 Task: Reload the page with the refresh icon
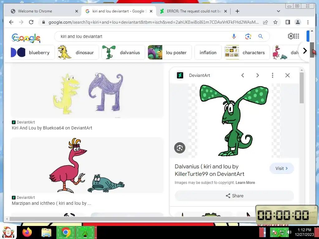[31, 22]
